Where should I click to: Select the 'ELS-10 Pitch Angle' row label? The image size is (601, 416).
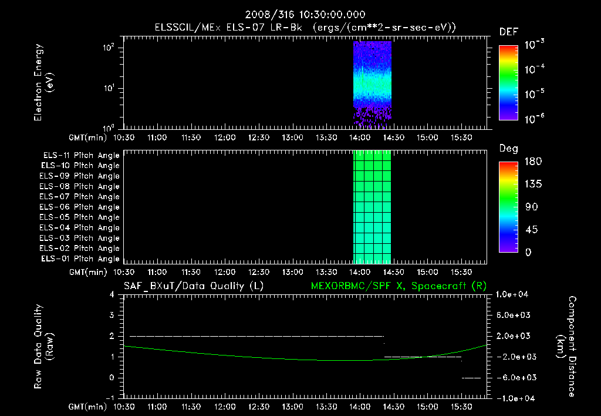pos(80,166)
